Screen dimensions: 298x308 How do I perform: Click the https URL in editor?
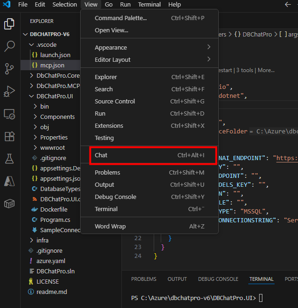287,158
